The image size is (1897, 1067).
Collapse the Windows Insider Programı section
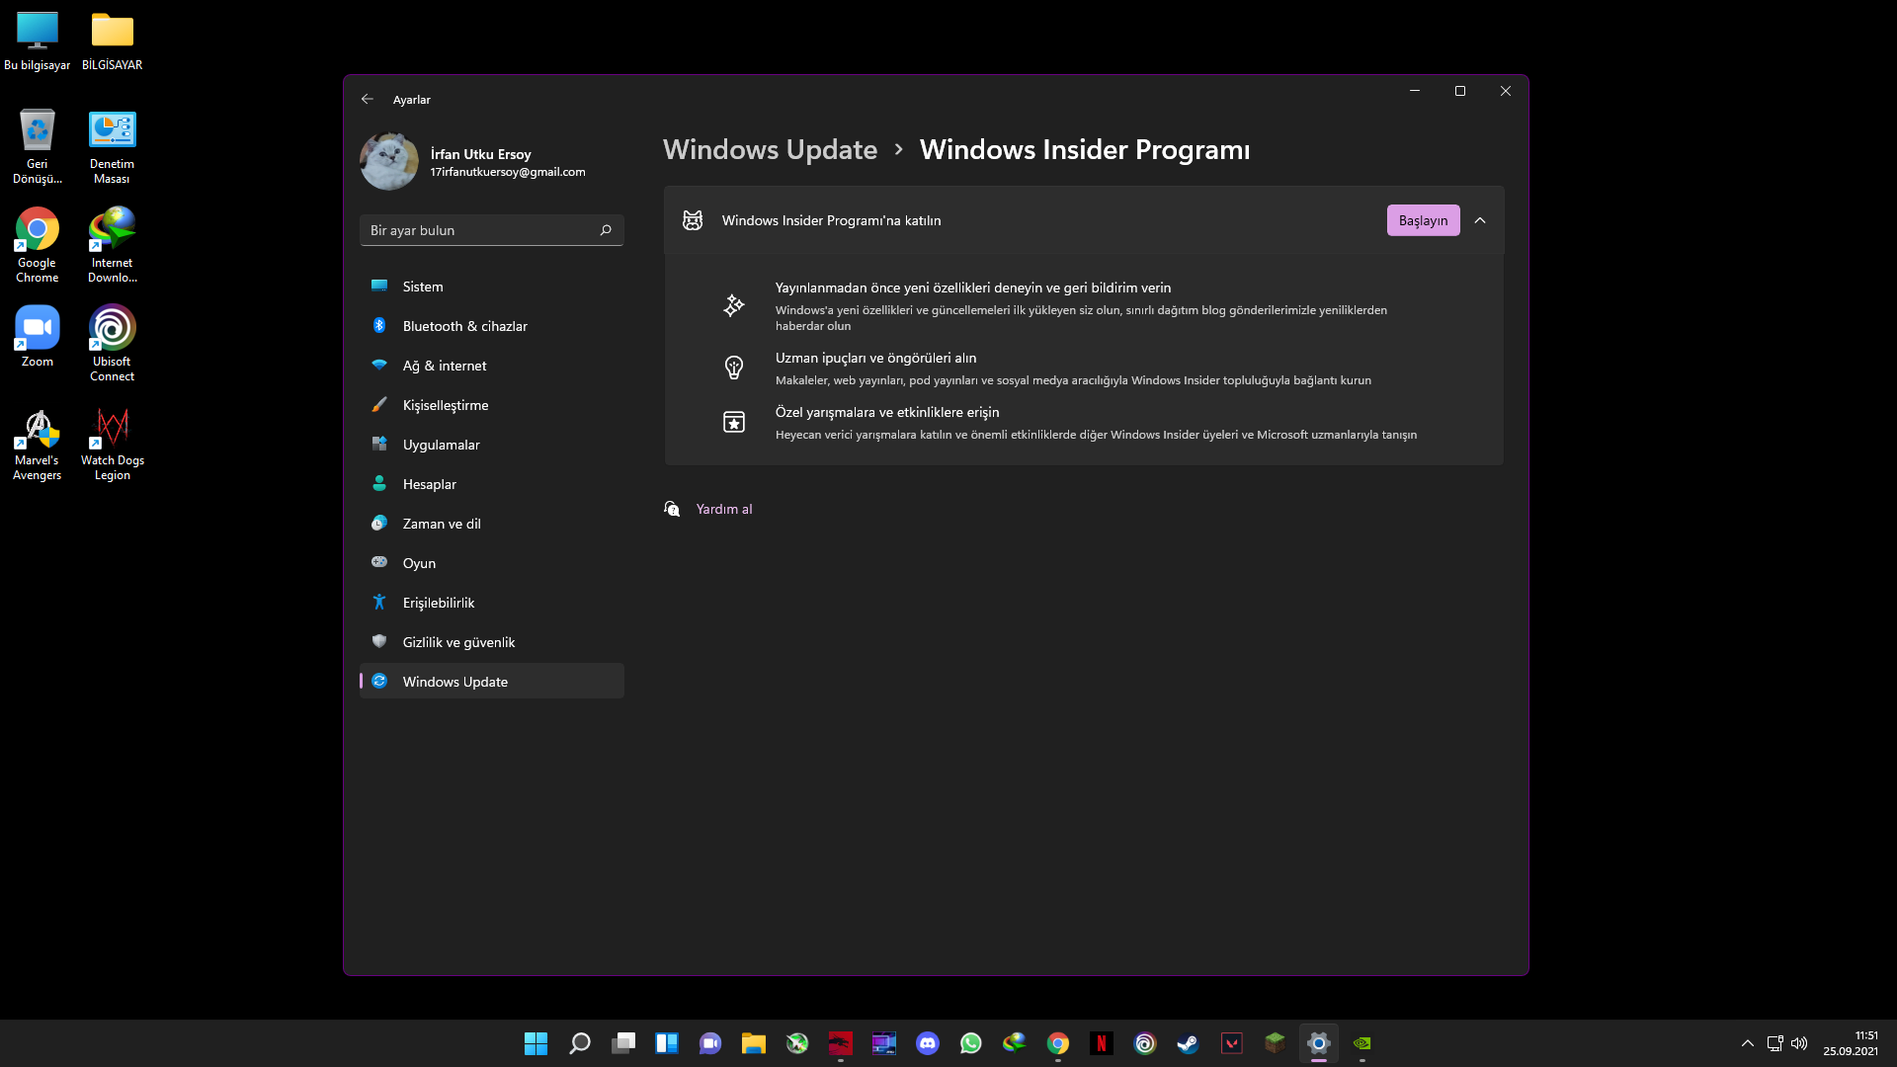[x=1480, y=220]
